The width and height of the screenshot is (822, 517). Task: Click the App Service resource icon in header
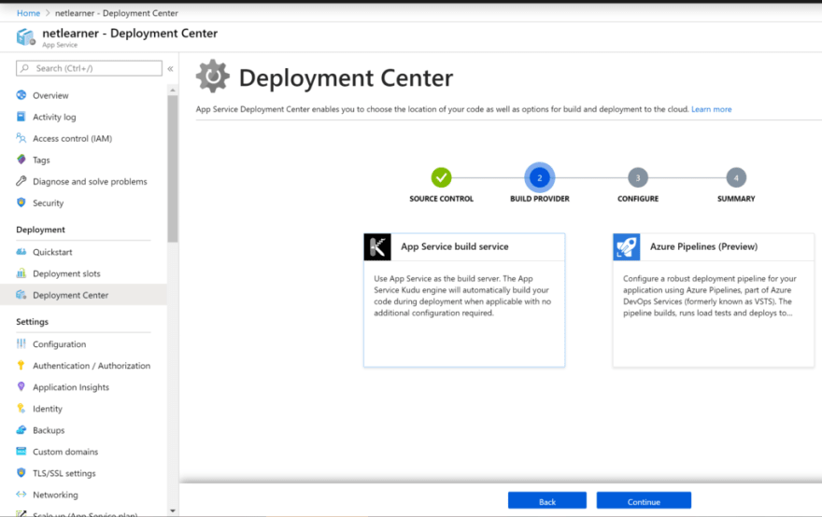[x=26, y=37]
